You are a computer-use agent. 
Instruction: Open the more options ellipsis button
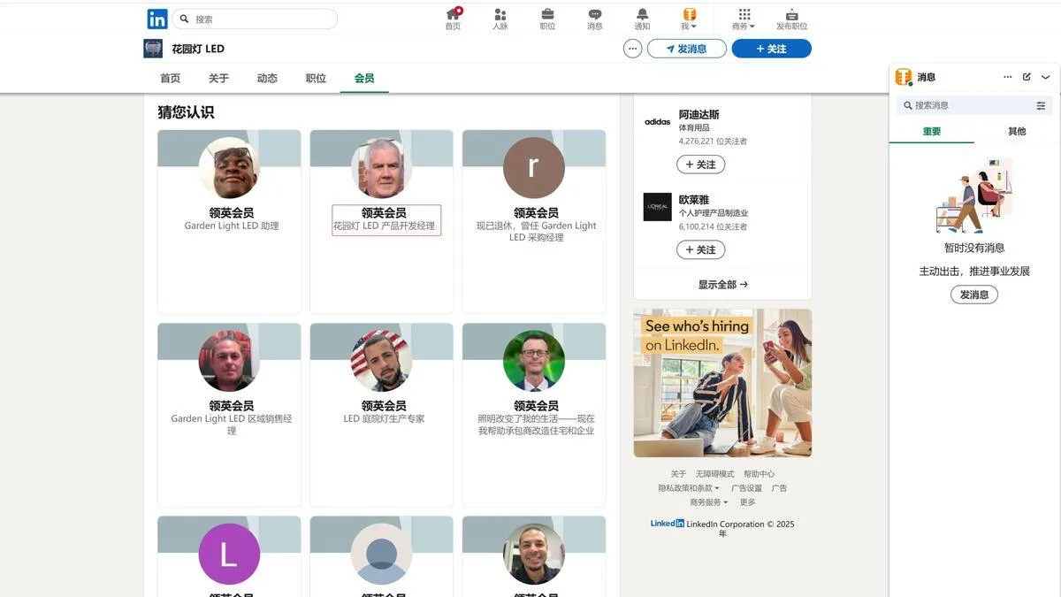point(632,49)
